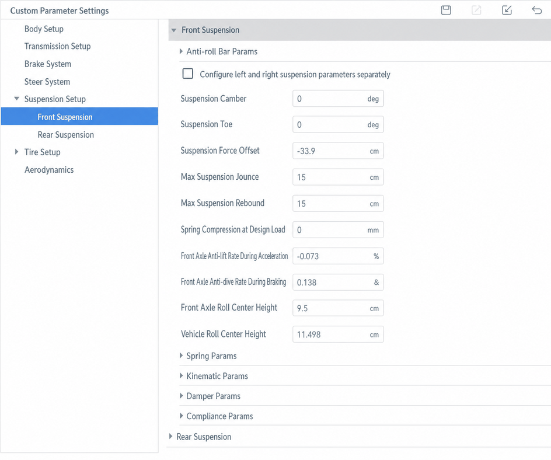Select Tire Setup label in sidebar

click(42, 152)
